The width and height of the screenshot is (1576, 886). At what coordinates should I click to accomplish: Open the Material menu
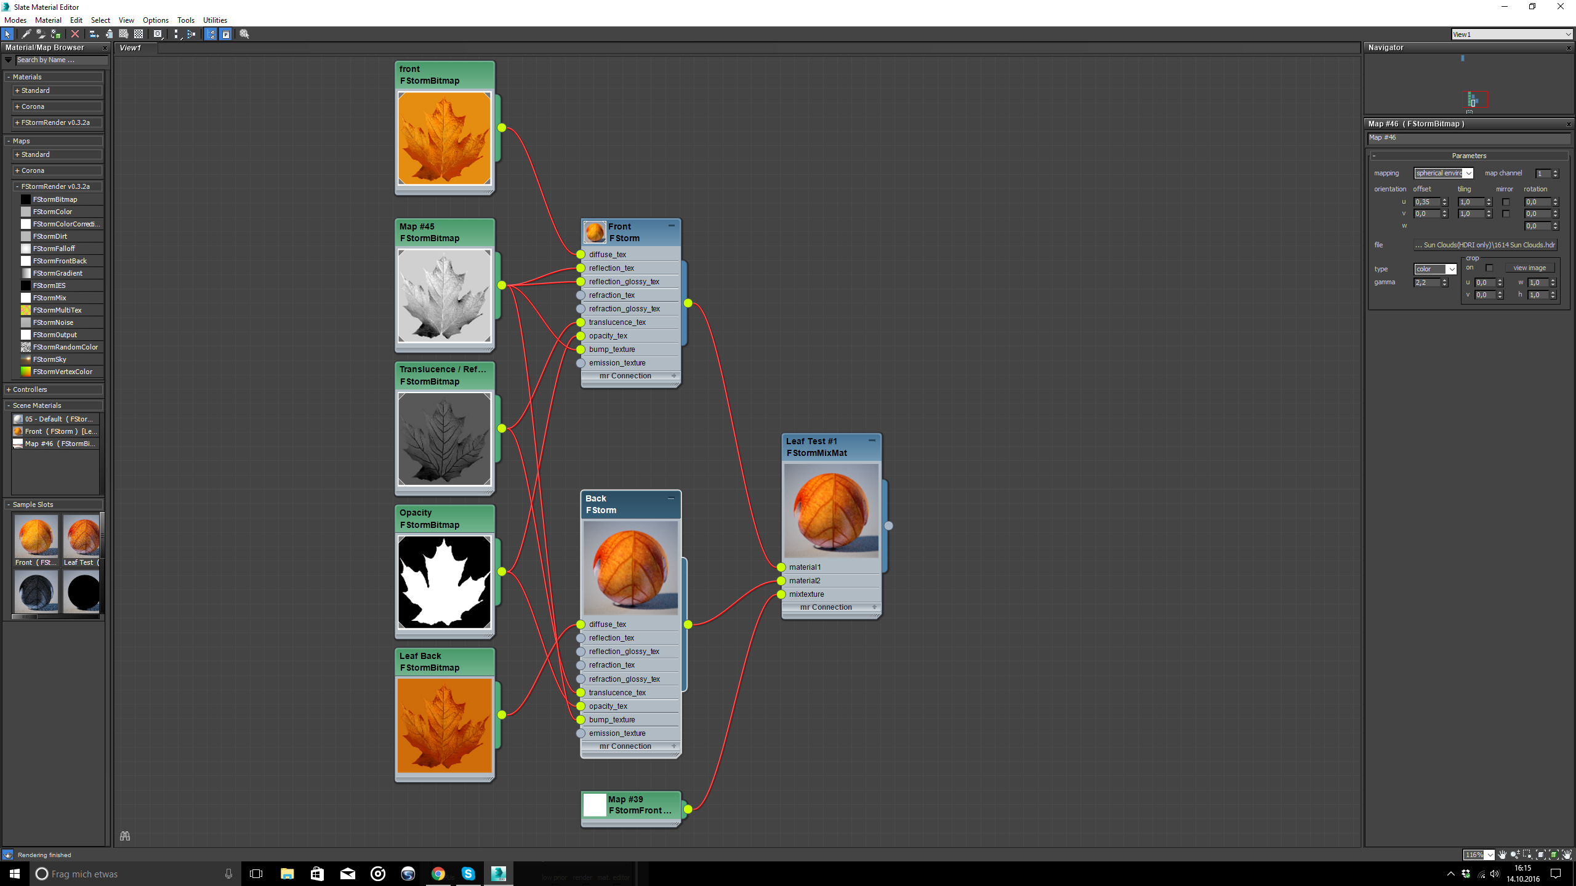48,20
